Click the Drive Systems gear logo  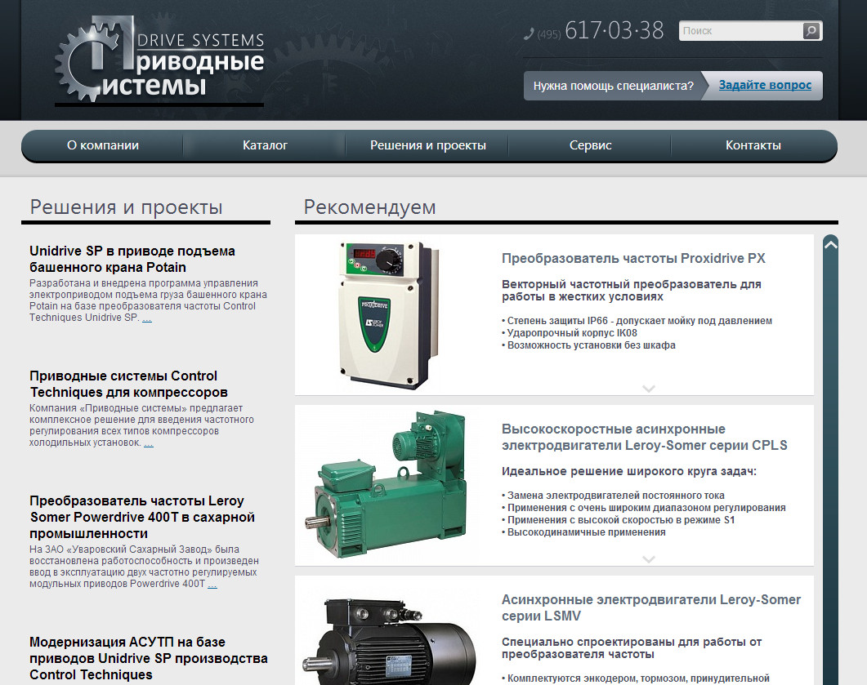coord(160,60)
